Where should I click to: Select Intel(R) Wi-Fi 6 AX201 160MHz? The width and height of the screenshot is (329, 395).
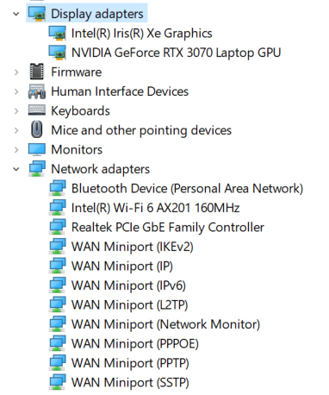tap(155, 208)
